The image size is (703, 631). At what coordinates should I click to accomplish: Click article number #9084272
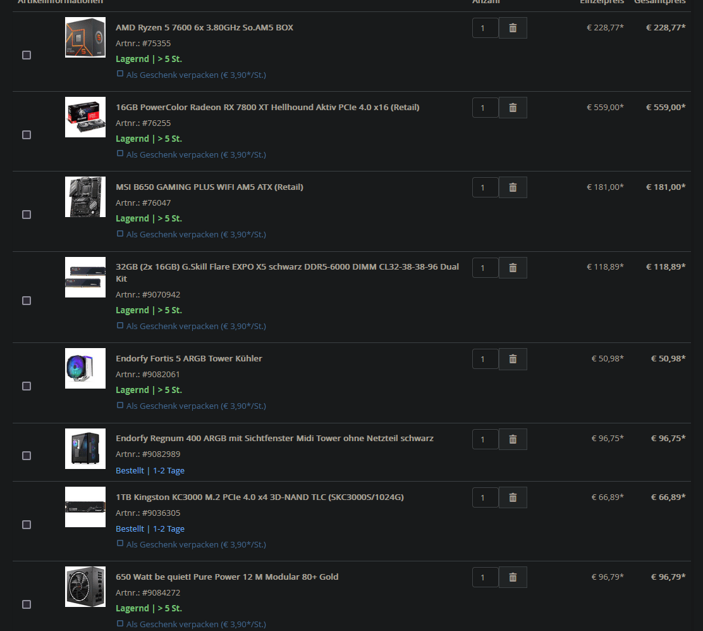point(161,593)
